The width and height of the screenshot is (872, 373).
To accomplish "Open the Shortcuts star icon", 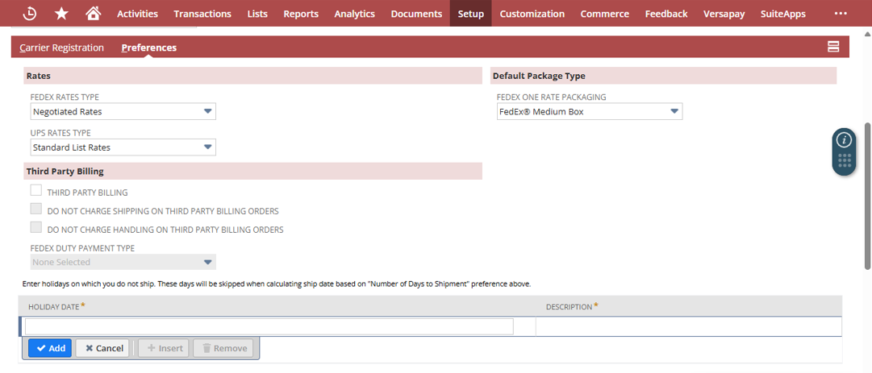I will coord(61,14).
